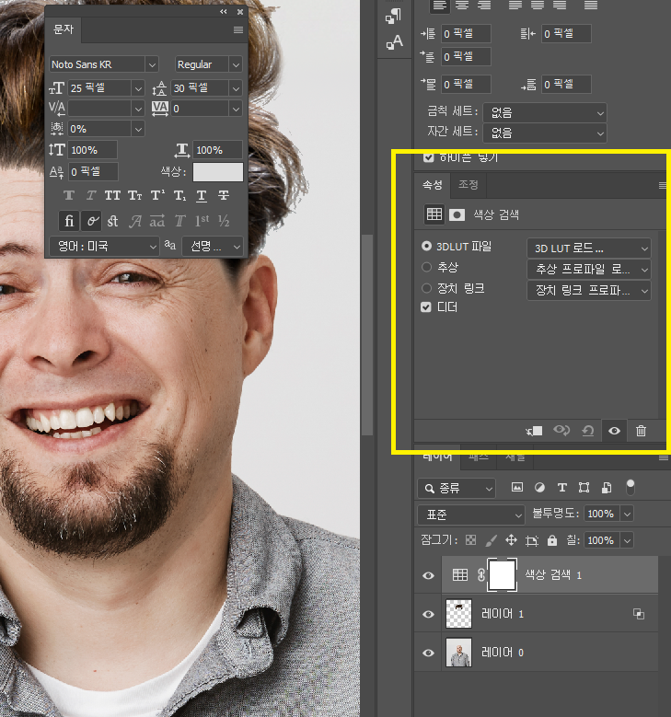
Task: Open the Regular font style dropdown
Action: (x=236, y=64)
